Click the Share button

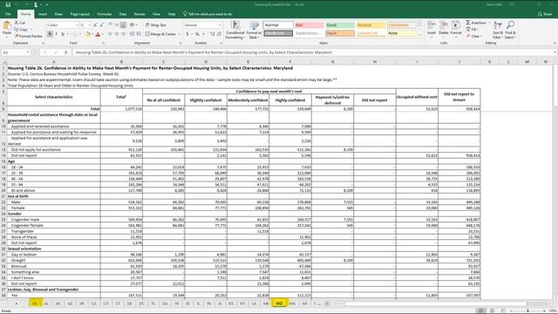click(x=545, y=14)
